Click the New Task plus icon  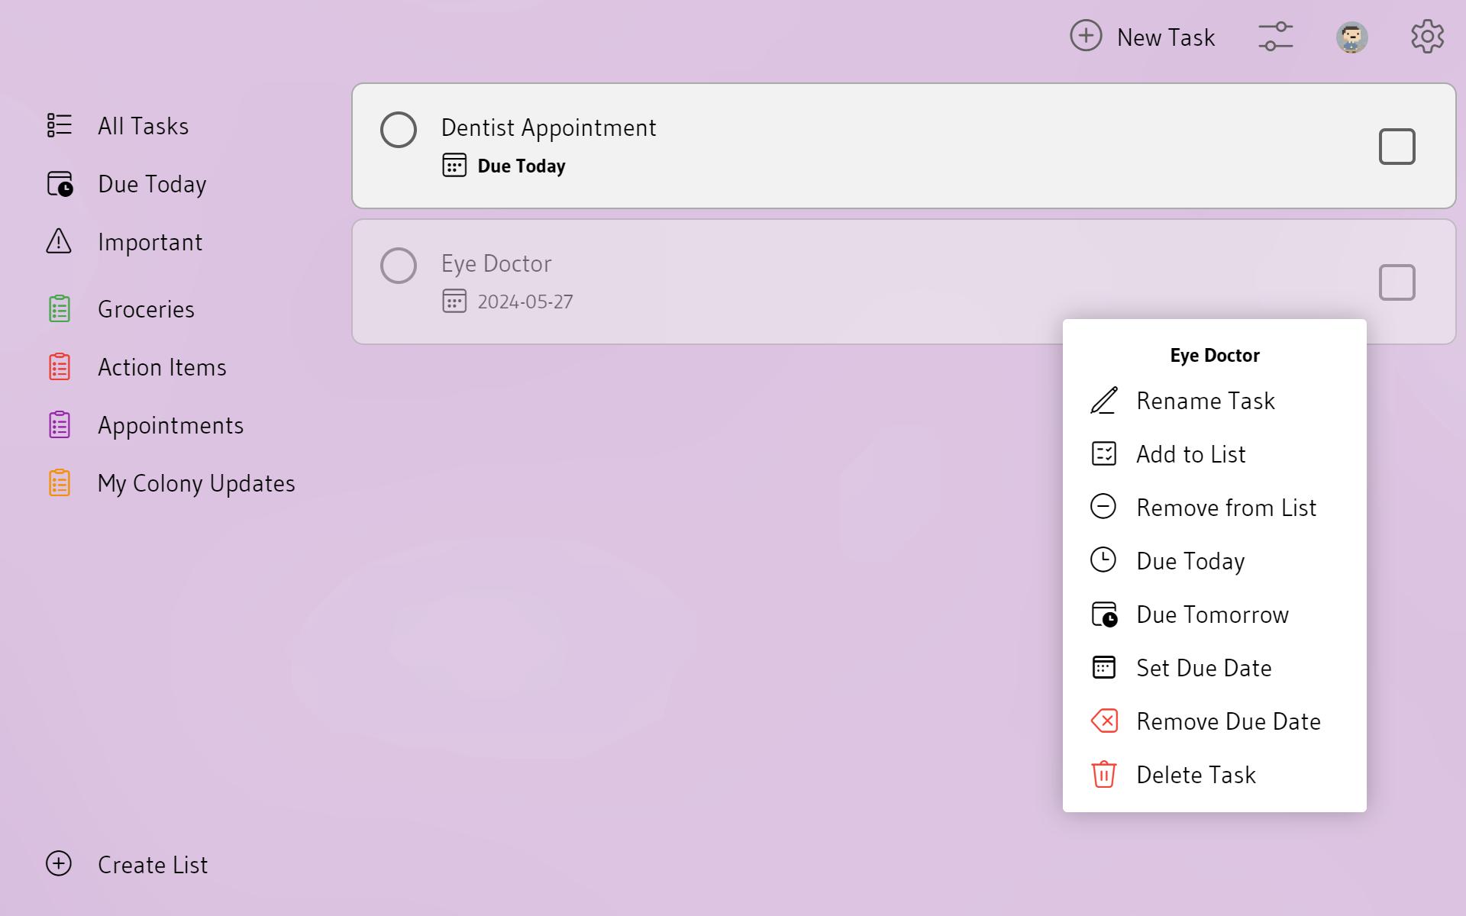click(1086, 36)
